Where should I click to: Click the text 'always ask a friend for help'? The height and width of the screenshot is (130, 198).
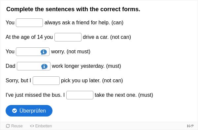pyautogui.click(x=77, y=23)
